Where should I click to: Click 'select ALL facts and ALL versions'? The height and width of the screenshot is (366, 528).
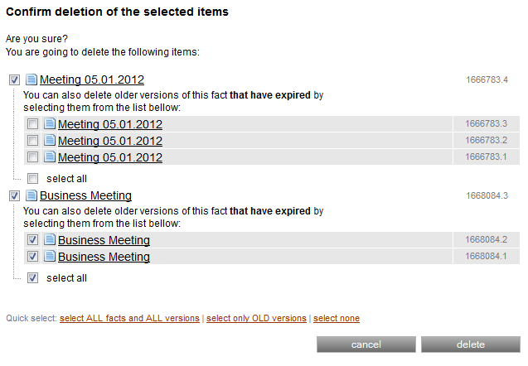click(x=129, y=318)
